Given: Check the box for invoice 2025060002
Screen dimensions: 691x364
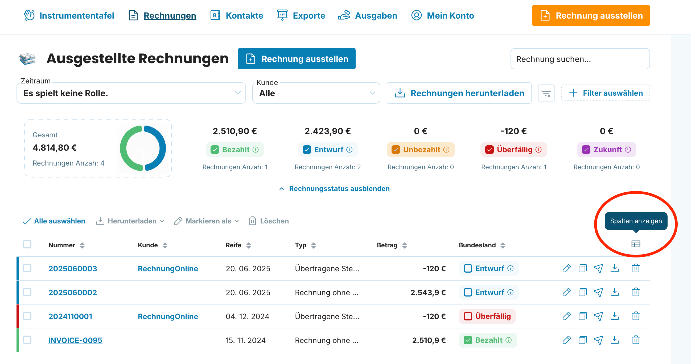Looking at the screenshot, I should tap(27, 292).
